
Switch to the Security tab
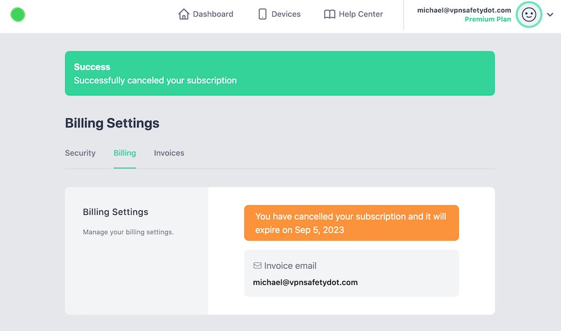[x=80, y=153]
